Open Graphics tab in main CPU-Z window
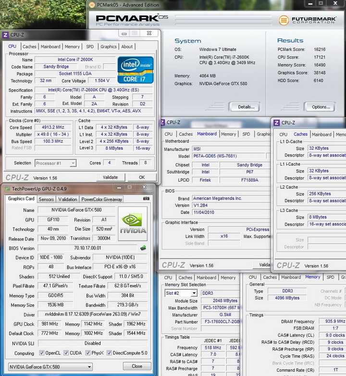Screen dimensions: 346x376 click(x=109, y=47)
